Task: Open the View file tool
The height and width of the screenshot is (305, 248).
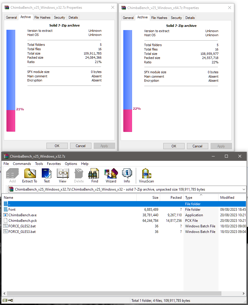Action: tap(63, 175)
